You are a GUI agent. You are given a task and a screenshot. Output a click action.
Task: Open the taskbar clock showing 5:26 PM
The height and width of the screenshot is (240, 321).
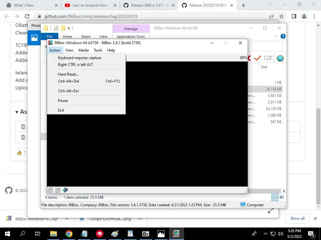pyautogui.click(x=294, y=234)
